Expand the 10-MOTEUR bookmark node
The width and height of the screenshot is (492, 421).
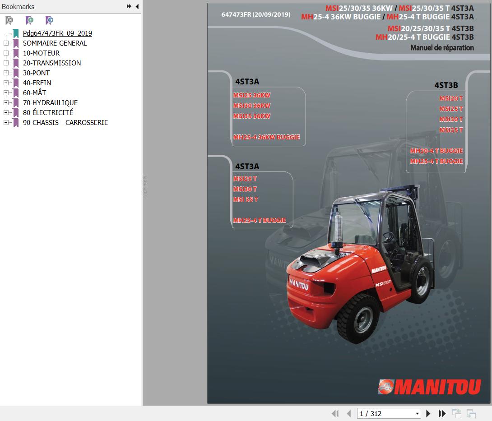pos(6,53)
